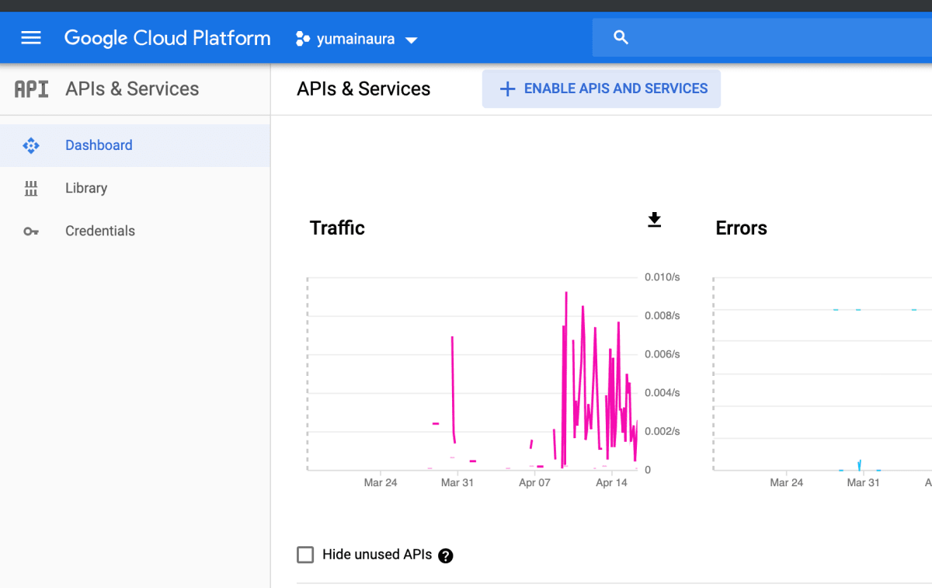Click Enable APIs and Services button

click(x=601, y=89)
